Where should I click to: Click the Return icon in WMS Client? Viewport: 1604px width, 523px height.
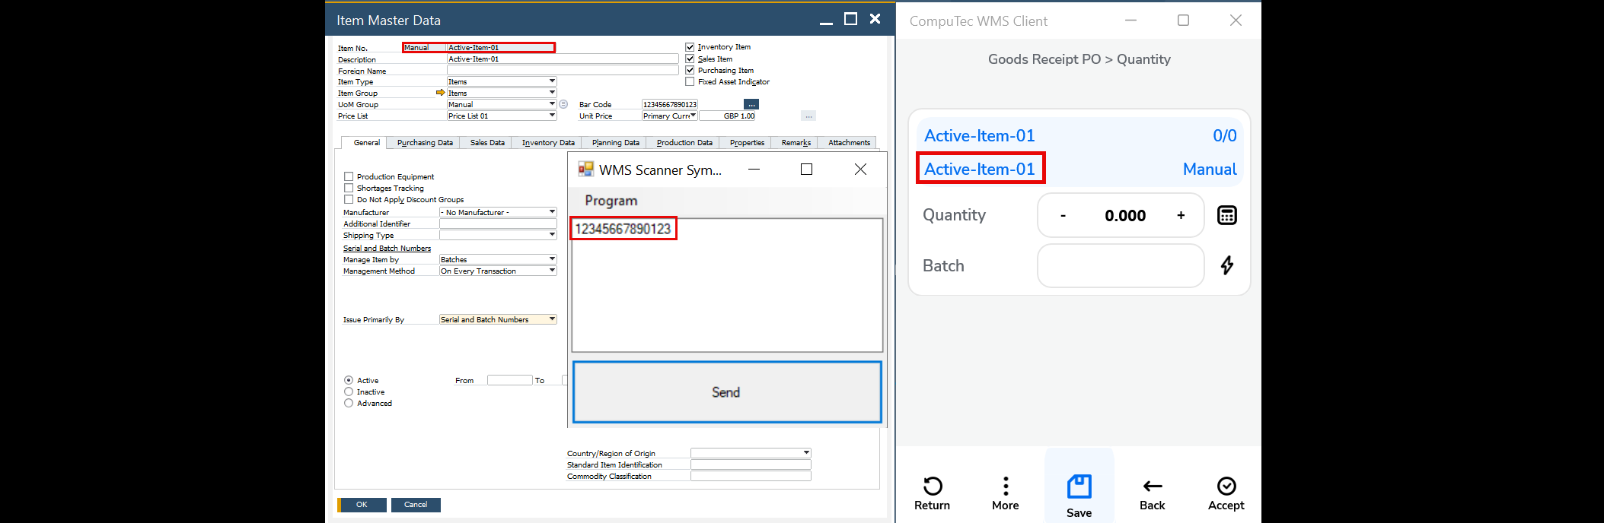point(933,486)
